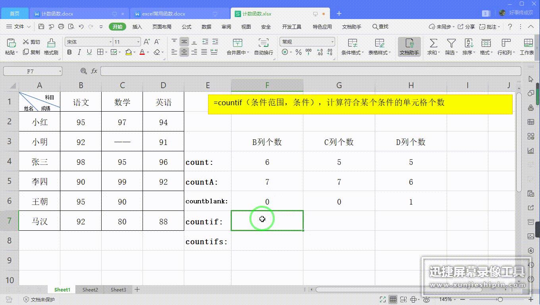Click the zoom lookup icon beside fx
The image size is (540, 305).
(x=83, y=71)
